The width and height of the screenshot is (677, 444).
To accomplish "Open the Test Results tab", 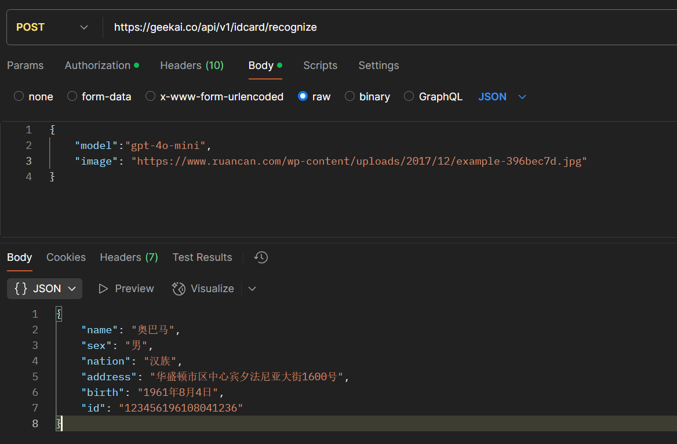I will tap(202, 257).
